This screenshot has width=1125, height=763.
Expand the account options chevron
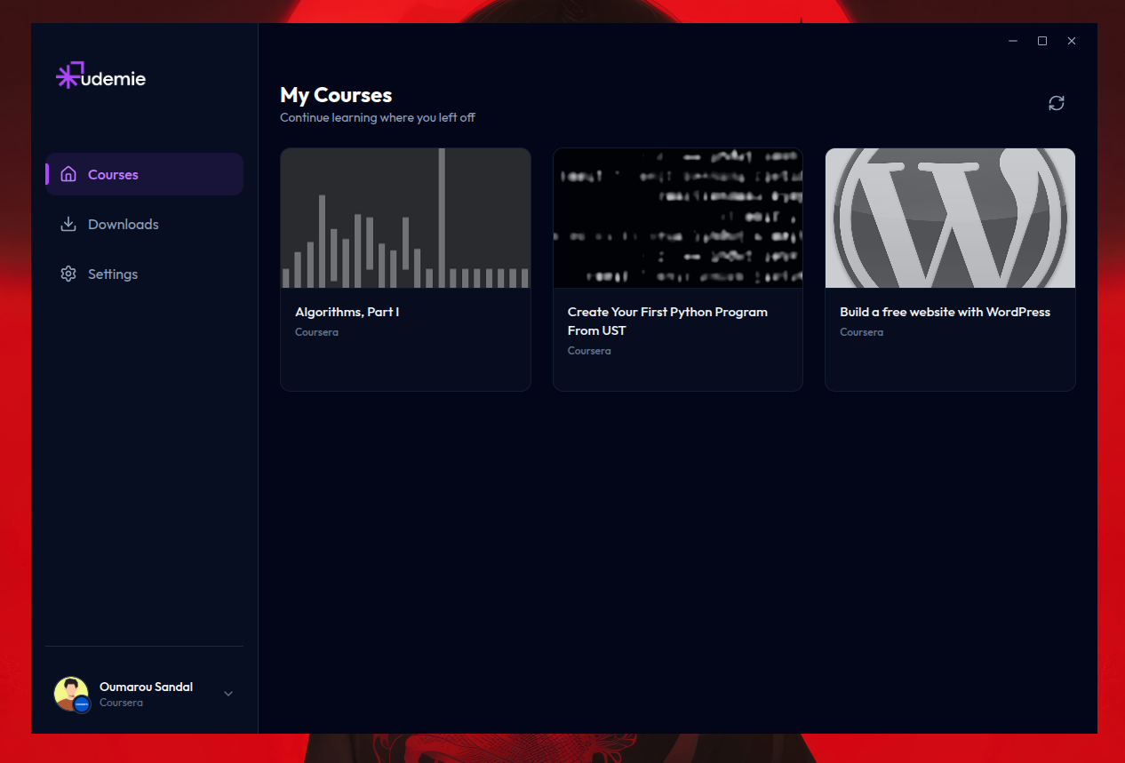[x=228, y=694]
